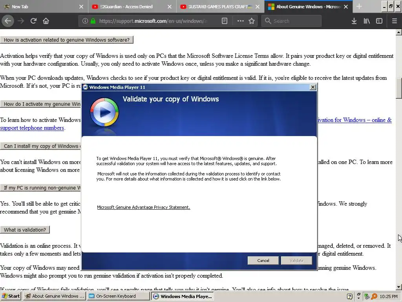Viewport: 402px width, 302px height.
Task: Expand 'How is activation related' section
Action: (67, 40)
